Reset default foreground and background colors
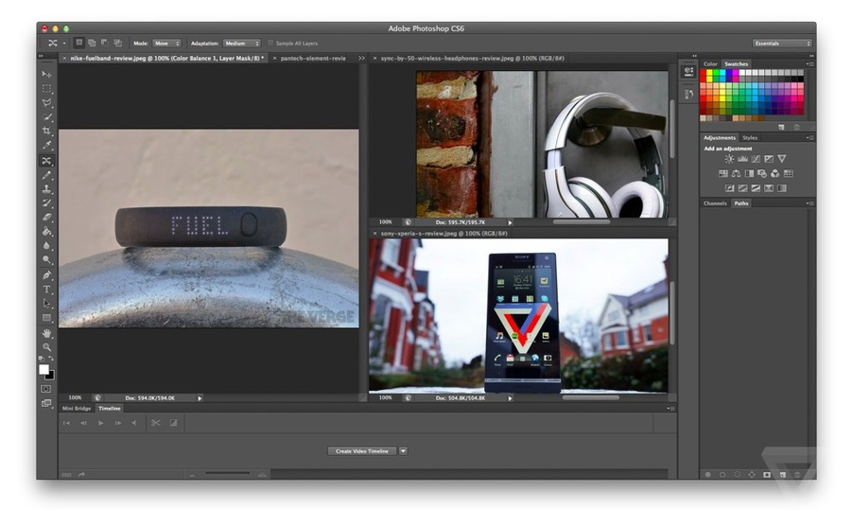The image size is (853, 528). 42,359
